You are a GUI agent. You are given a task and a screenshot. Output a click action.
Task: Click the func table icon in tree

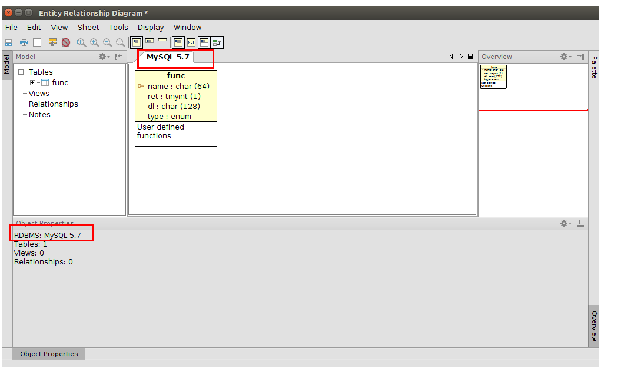point(45,83)
